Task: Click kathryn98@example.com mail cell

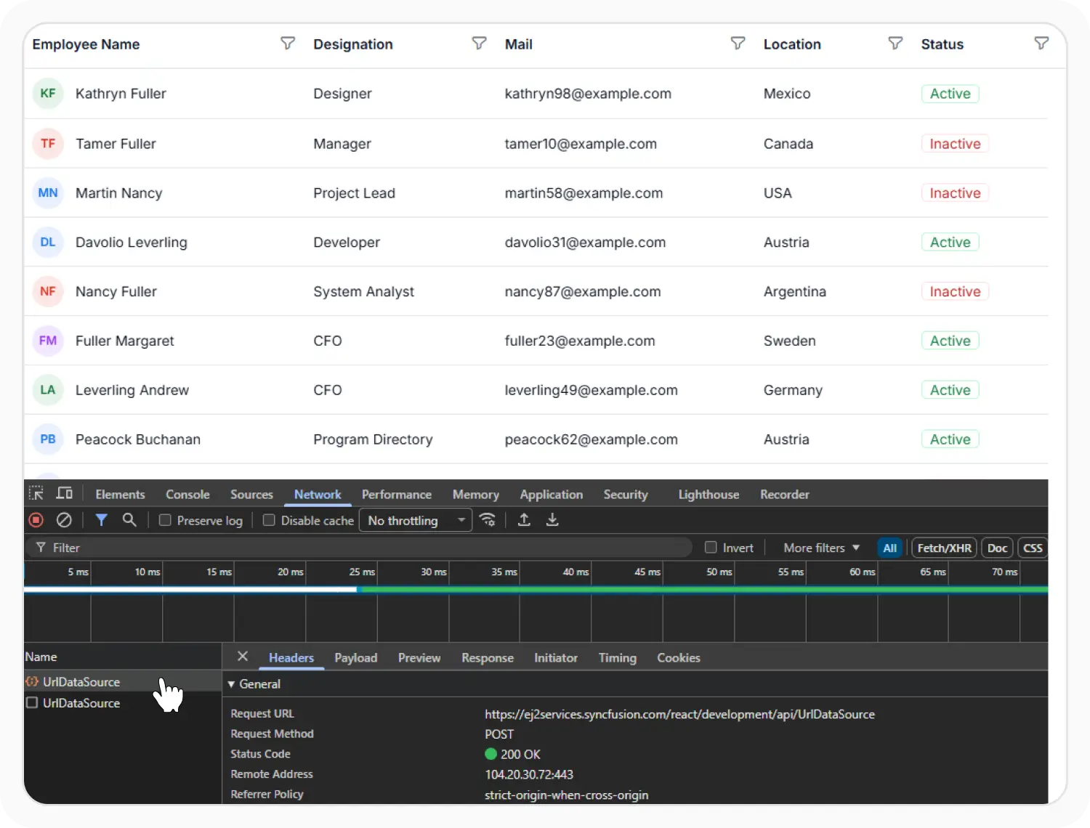Action: [588, 94]
